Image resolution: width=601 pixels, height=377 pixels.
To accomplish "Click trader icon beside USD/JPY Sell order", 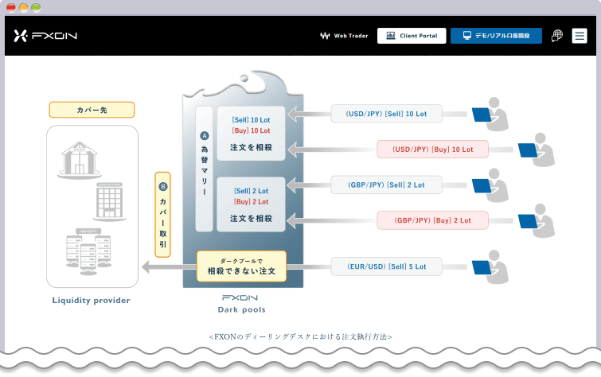I will pos(490,115).
